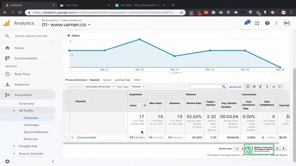
Task: Click the browser back arrow
Action: point(5,12)
